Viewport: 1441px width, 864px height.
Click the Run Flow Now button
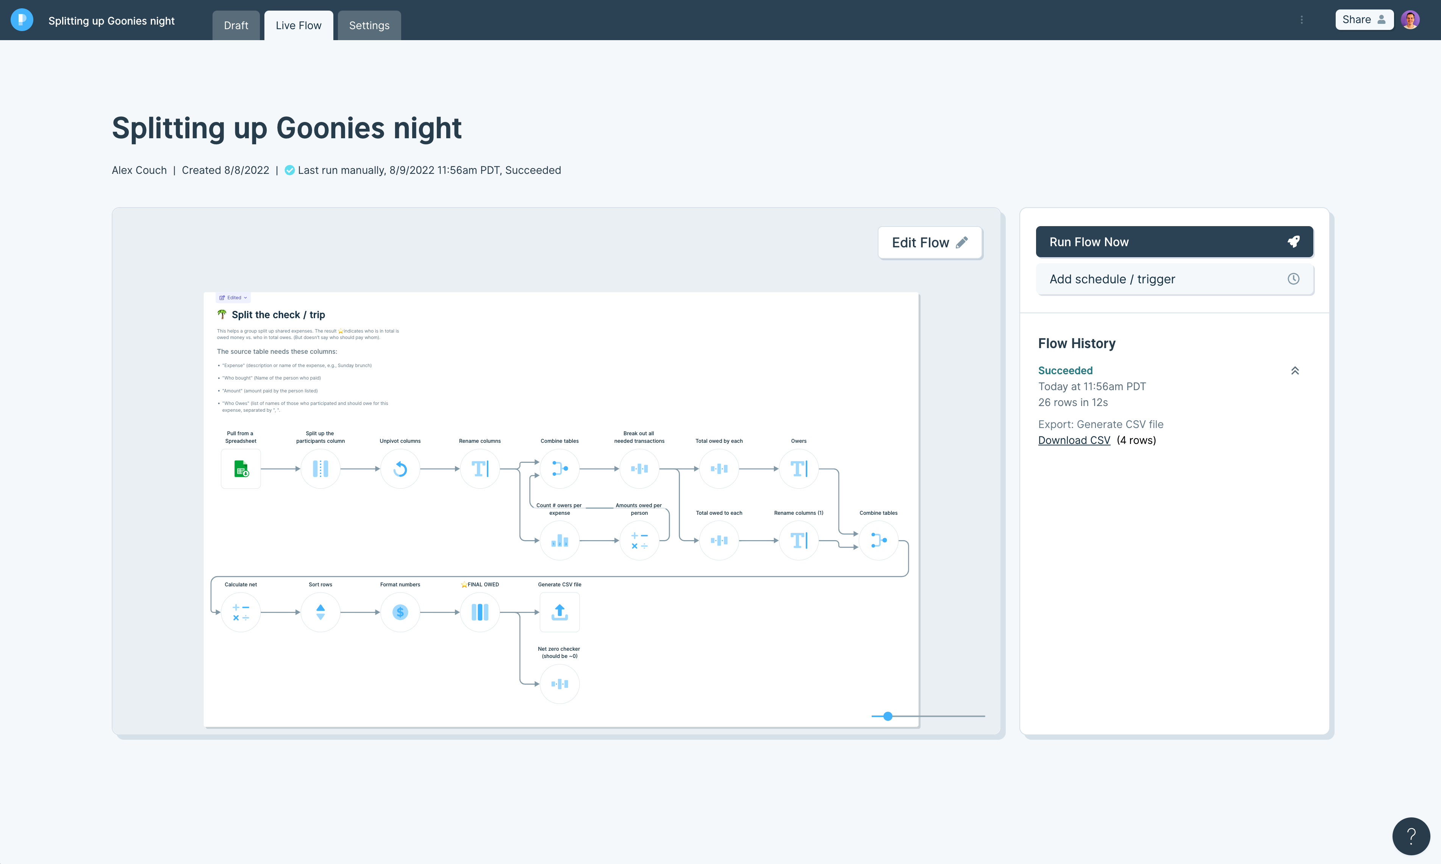[1174, 242]
